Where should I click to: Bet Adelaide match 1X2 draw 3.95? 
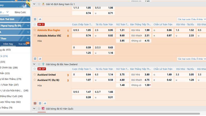coord(122,41)
